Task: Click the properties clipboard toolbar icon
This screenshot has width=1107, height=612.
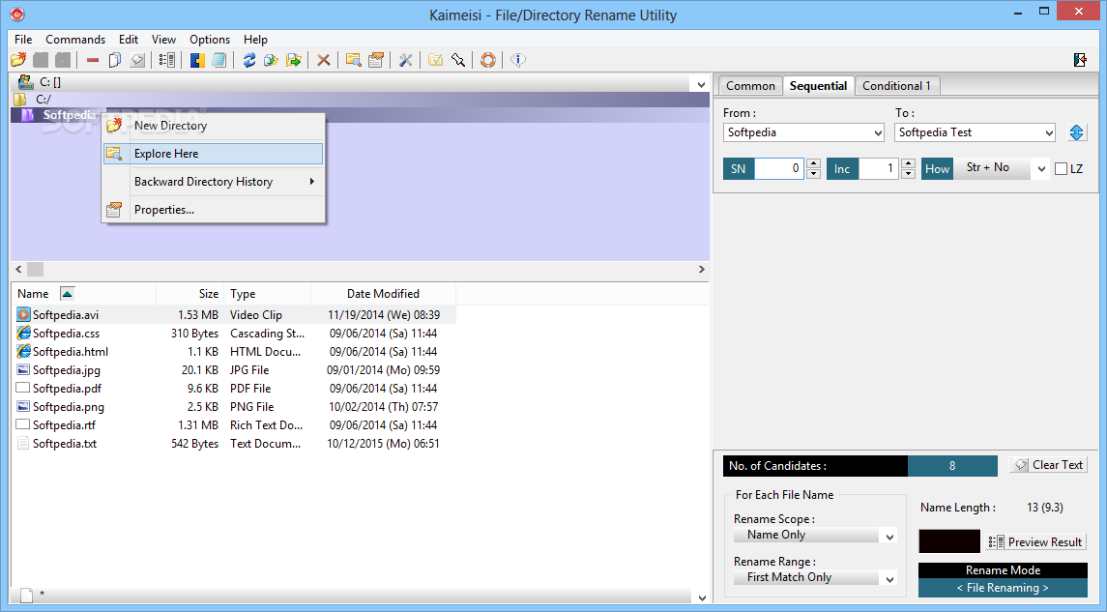Action: (x=375, y=60)
